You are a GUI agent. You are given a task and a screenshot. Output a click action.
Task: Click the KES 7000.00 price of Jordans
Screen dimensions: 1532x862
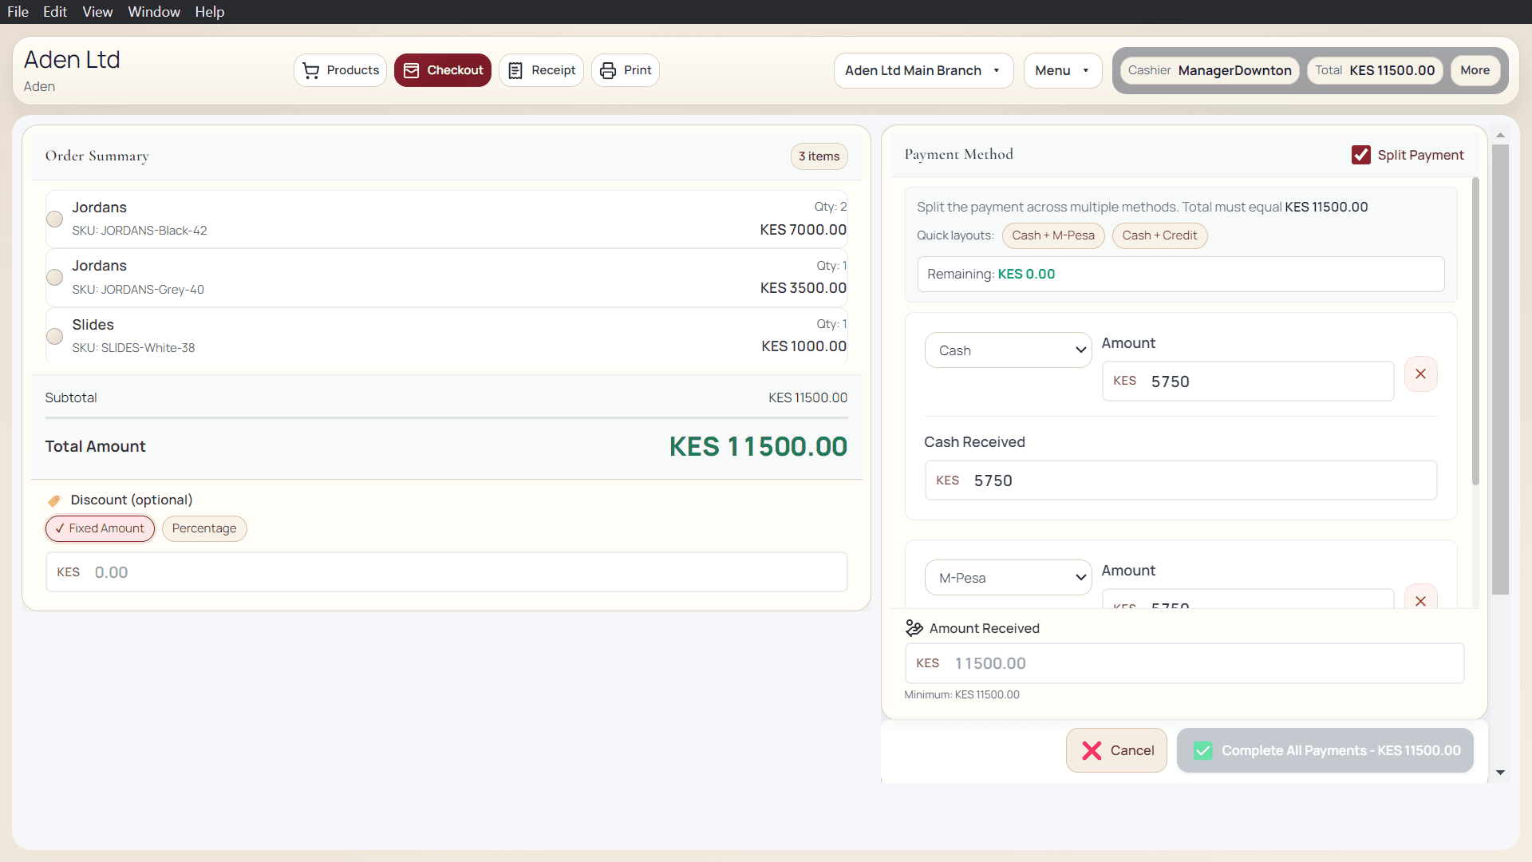click(x=803, y=230)
